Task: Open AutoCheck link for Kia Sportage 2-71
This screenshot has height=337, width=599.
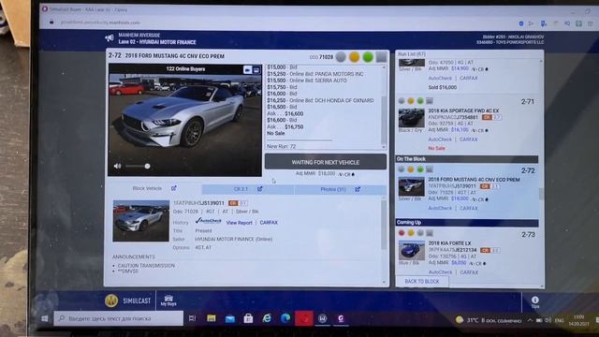Action: point(440,139)
